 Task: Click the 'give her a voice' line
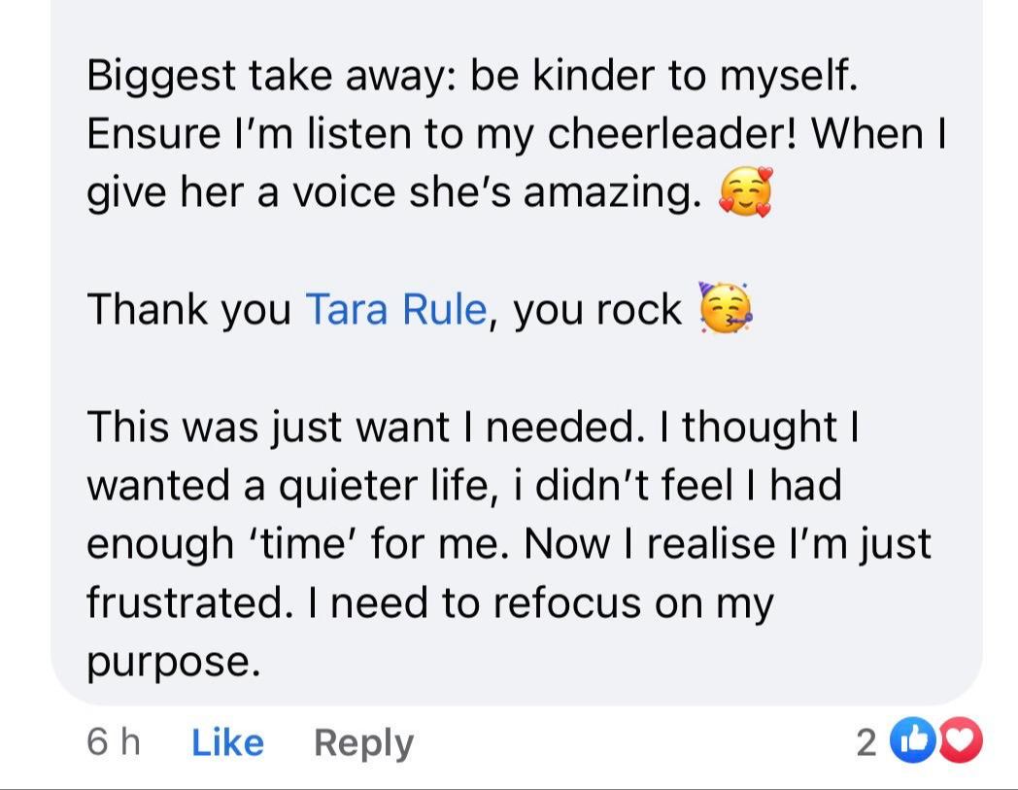click(394, 193)
